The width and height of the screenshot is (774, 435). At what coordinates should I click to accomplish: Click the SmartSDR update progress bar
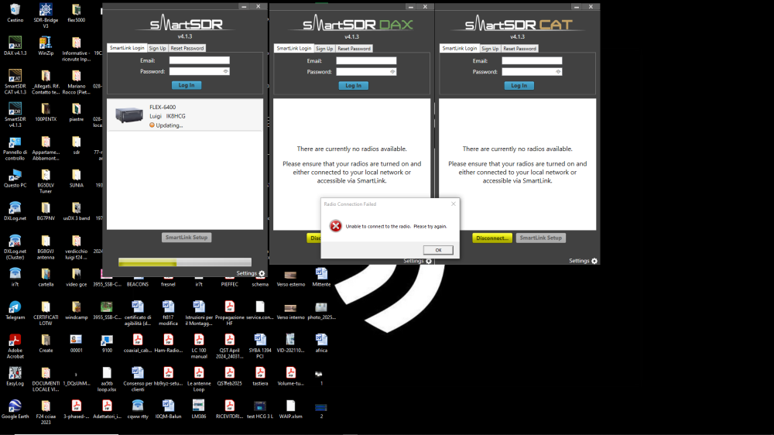[x=185, y=262]
